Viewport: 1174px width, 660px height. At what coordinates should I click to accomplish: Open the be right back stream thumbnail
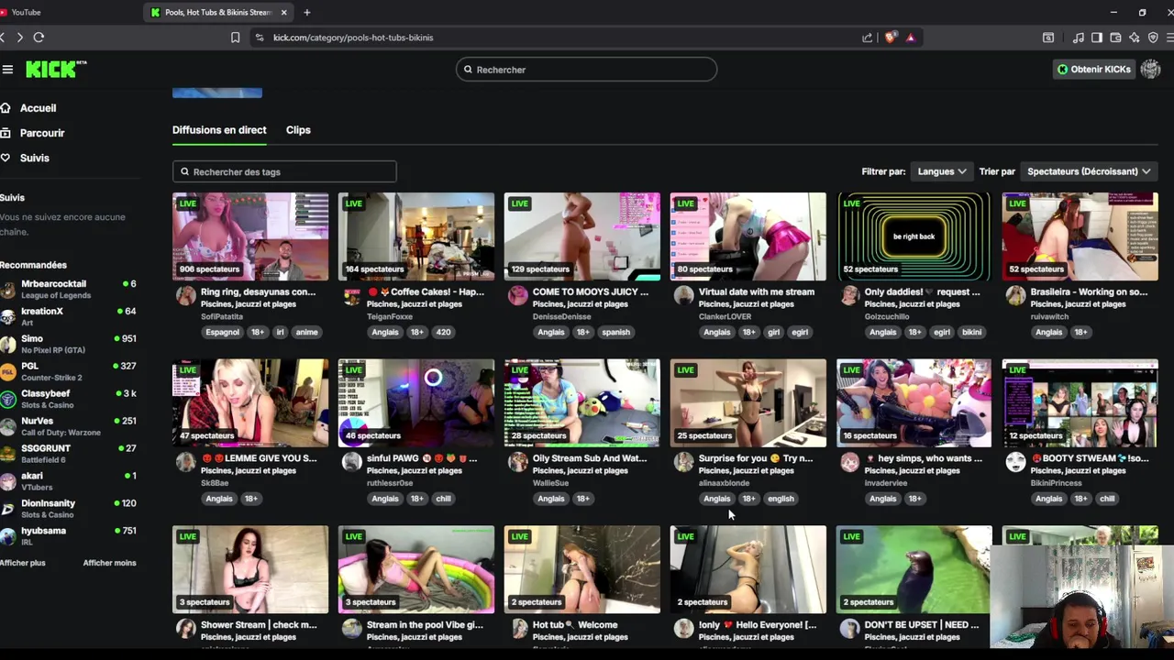[914, 236]
